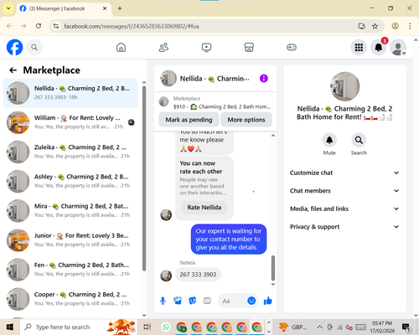This screenshot has height=335, width=419.
Task: Open WhatsApp from the taskbar
Action: click(166, 327)
